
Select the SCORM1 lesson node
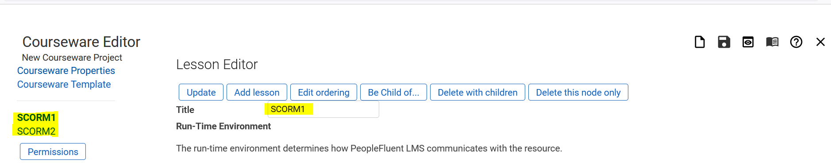(36, 118)
